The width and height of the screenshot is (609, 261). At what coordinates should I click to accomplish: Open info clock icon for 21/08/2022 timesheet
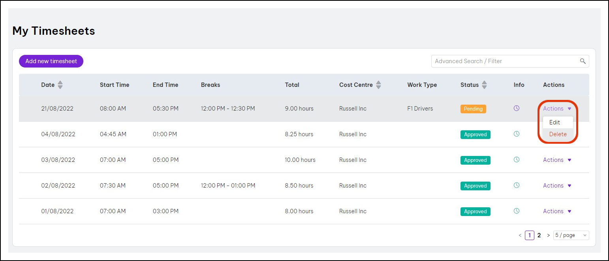click(516, 108)
